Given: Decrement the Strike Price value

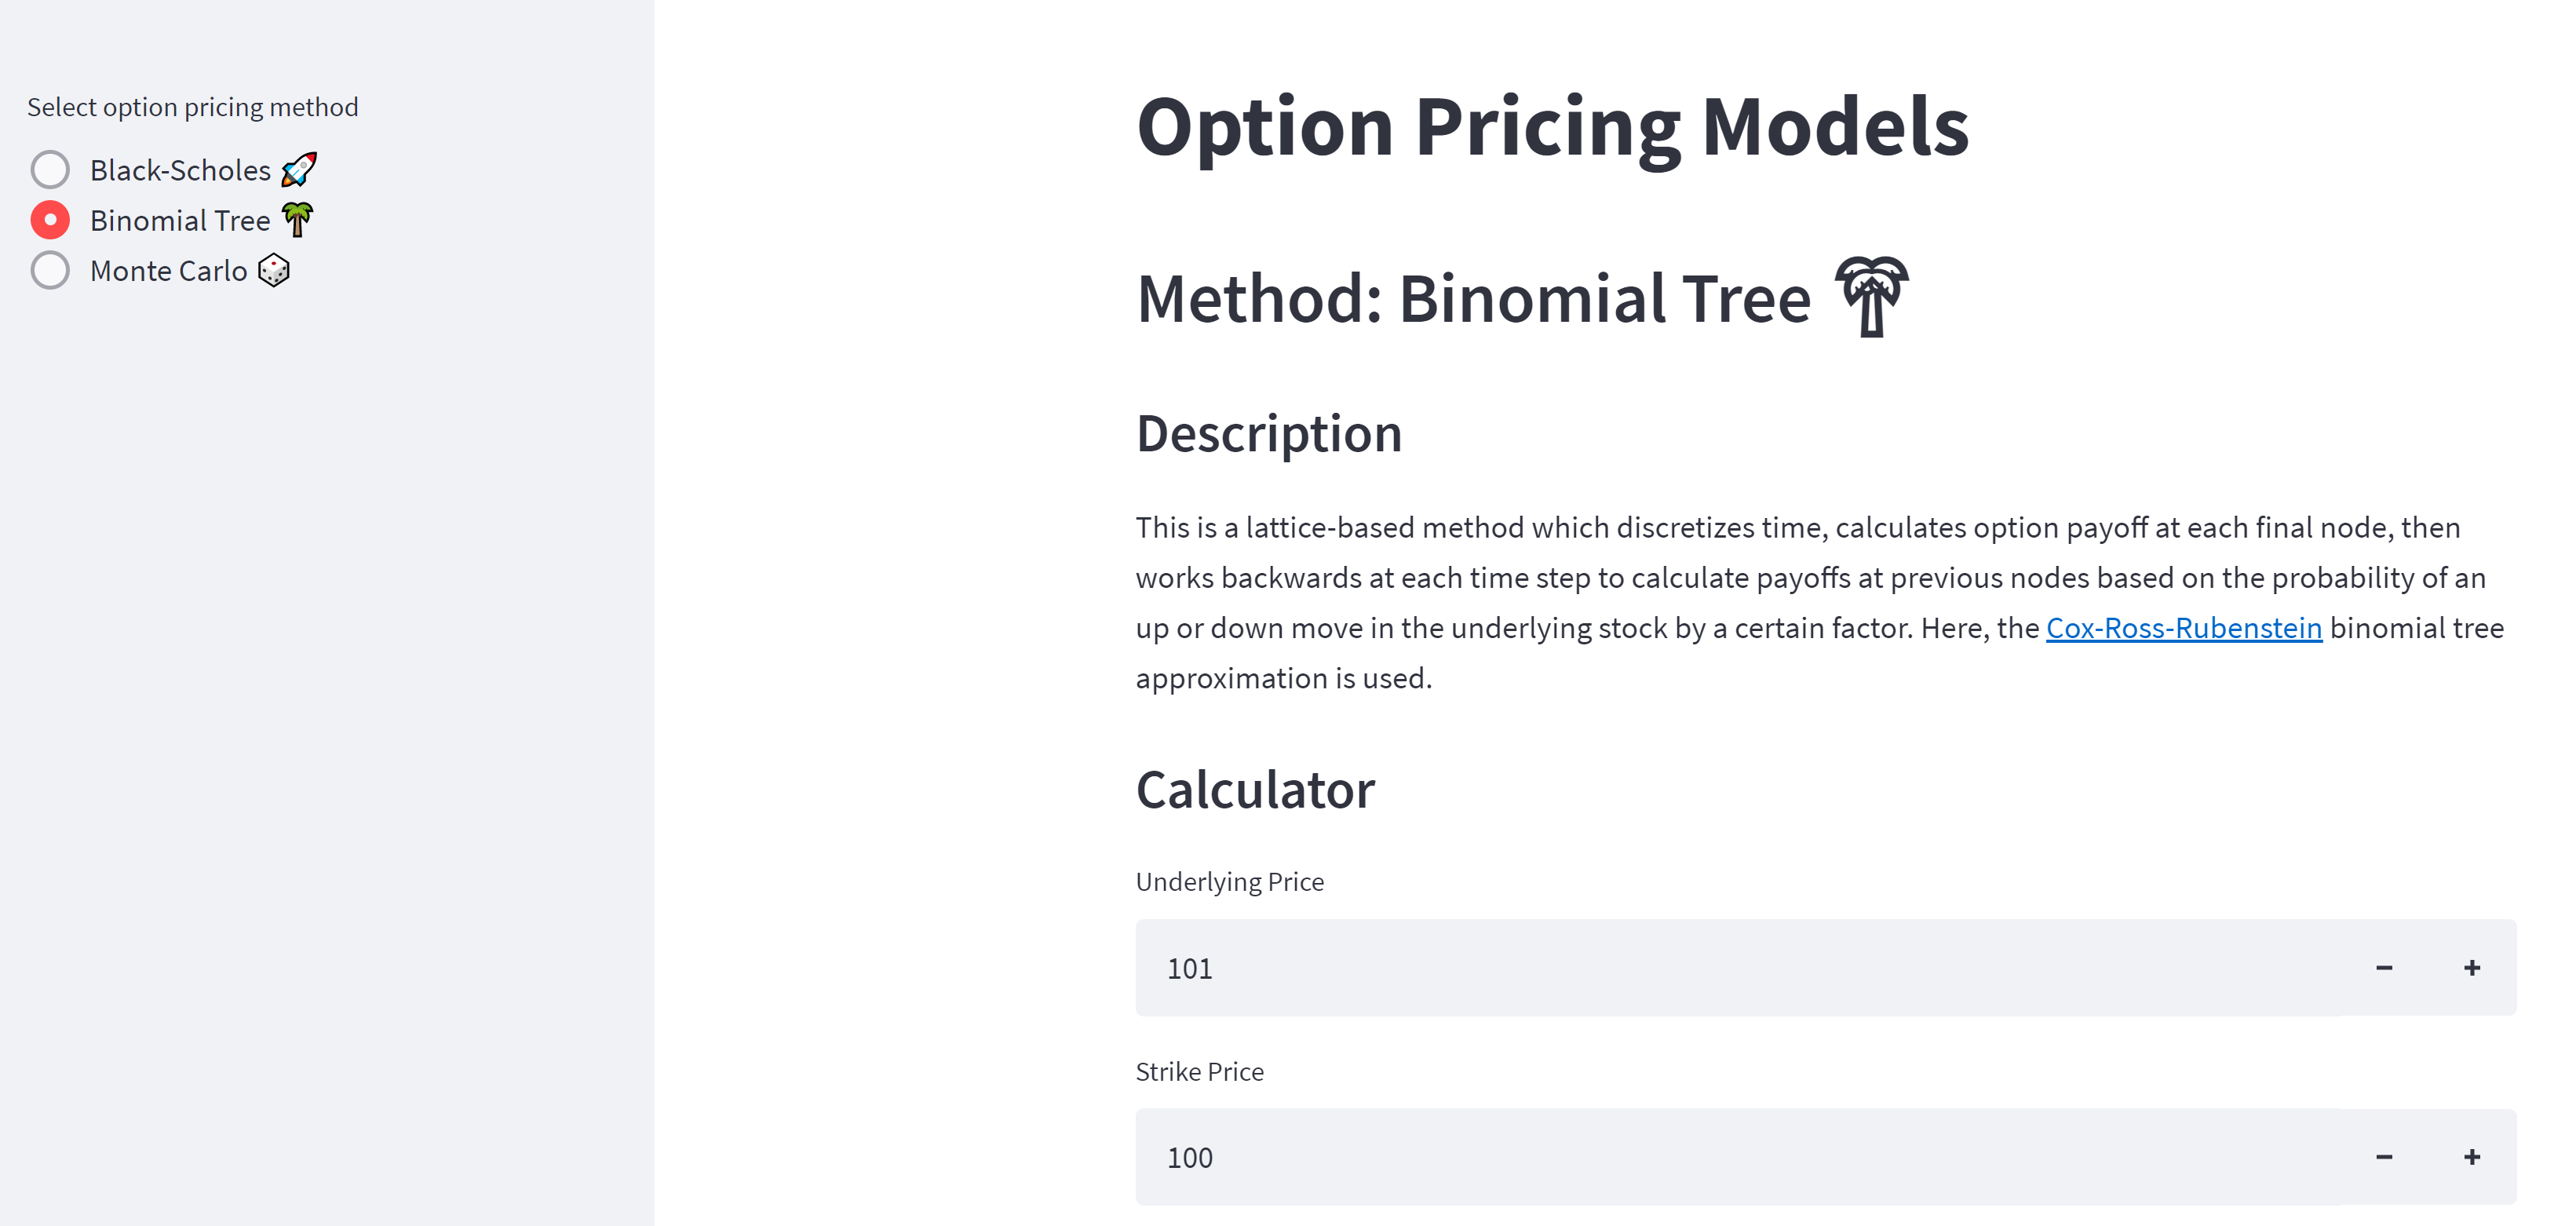Looking at the screenshot, I should tap(2385, 1157).
